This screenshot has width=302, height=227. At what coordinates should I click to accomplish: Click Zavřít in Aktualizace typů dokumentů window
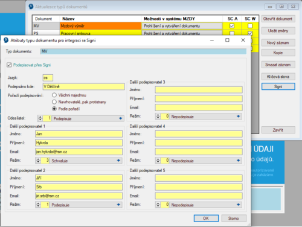click(278, 130)
